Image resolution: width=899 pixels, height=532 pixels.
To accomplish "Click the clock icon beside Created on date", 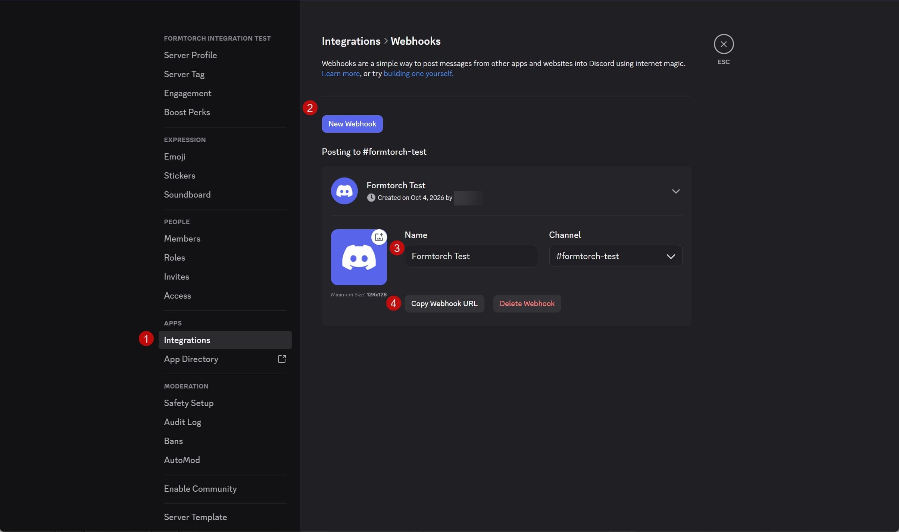I will 371,198.
